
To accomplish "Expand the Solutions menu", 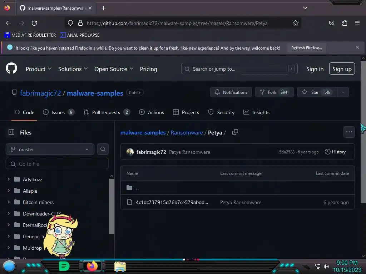I will [73, 69].
